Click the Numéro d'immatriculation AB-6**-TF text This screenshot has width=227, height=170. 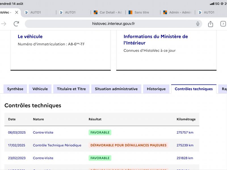pyautogui.click(x=51, y=44)
